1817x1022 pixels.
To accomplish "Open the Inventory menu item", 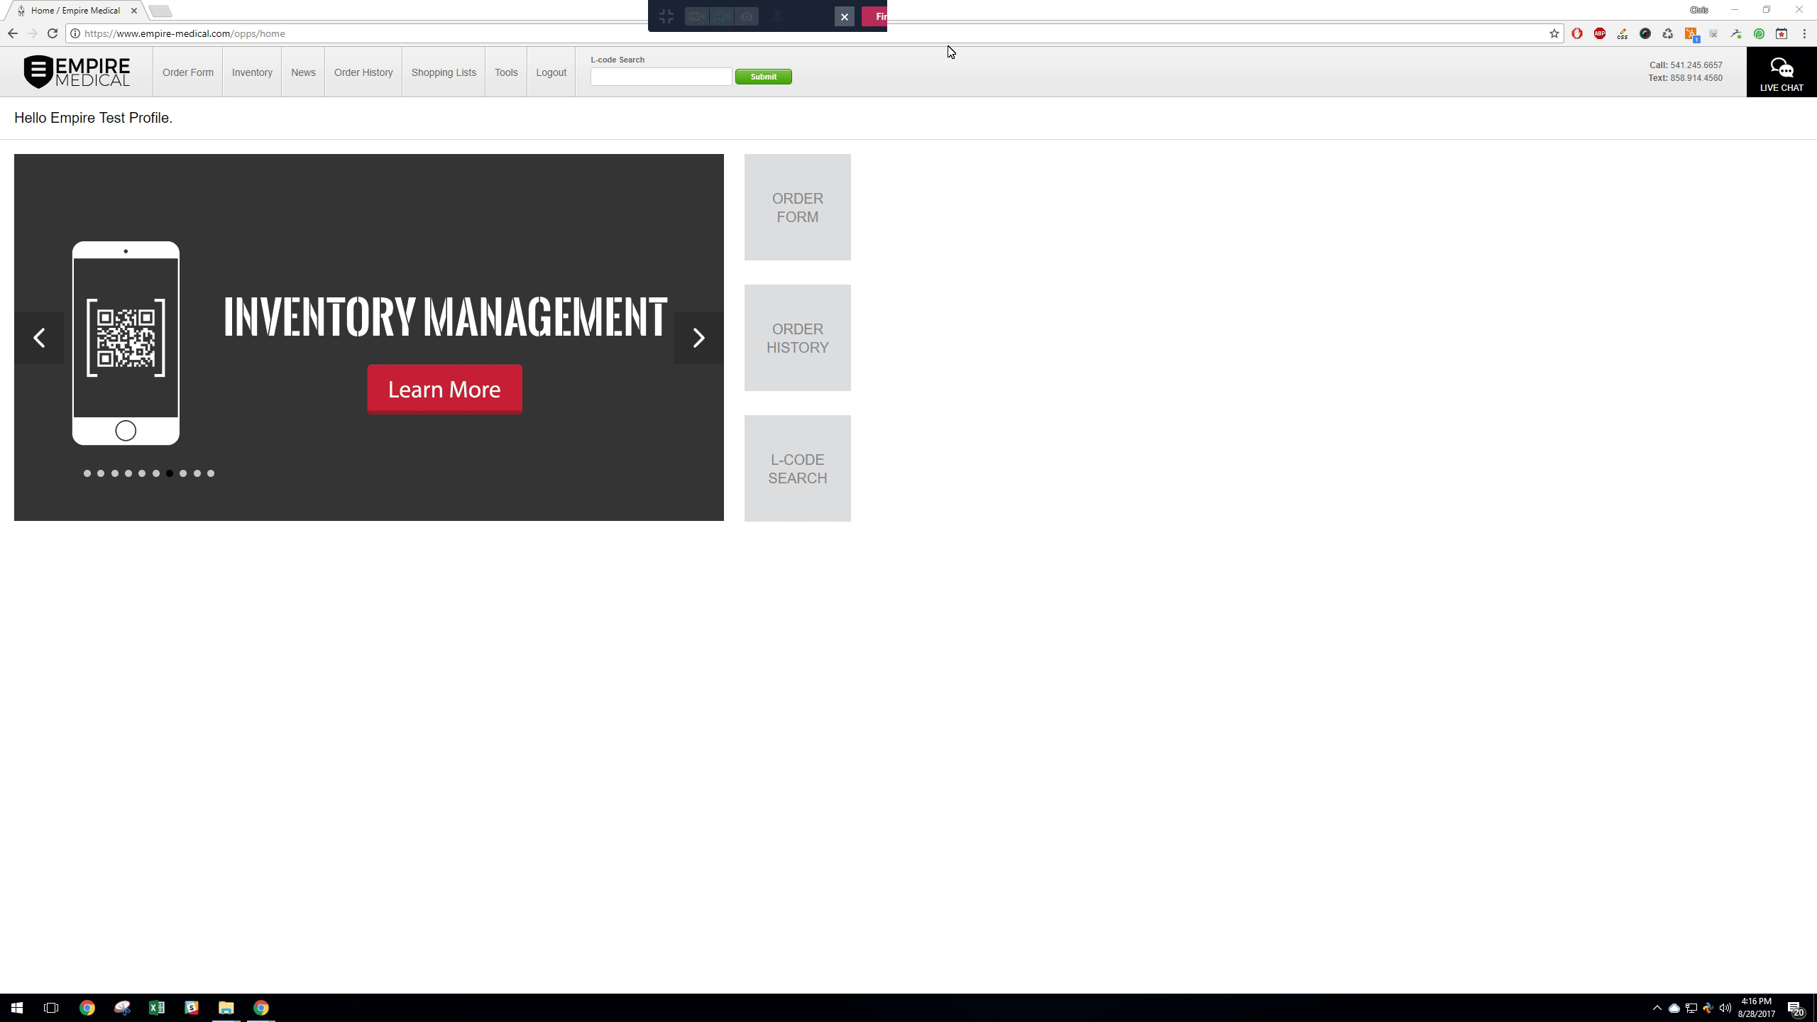I will click(252, 72).
